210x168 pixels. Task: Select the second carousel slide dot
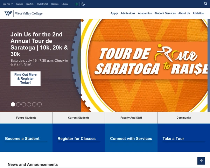[x=18, y=104]
